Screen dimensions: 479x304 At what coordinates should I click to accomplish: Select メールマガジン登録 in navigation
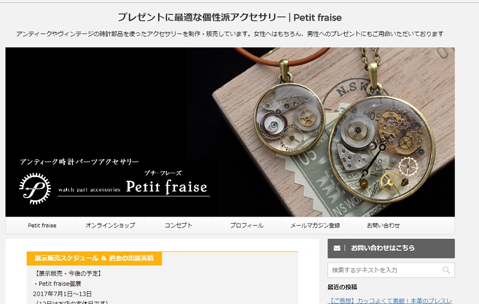316,226
